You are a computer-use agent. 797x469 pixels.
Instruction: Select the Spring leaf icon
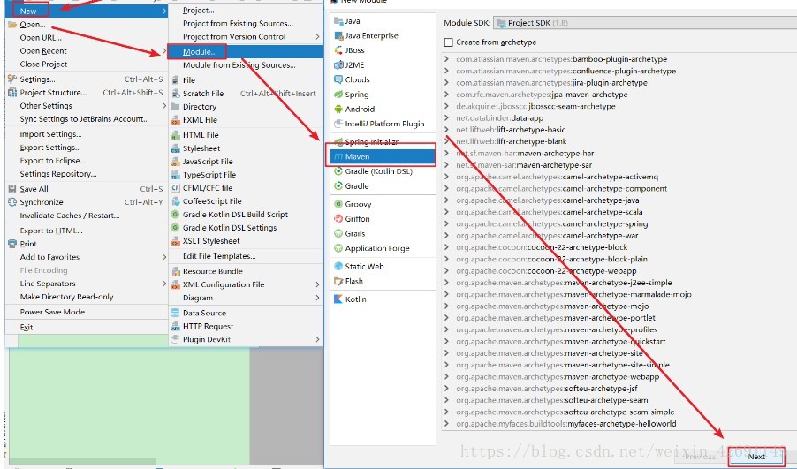pyautogui.click(x=338, y=95)
